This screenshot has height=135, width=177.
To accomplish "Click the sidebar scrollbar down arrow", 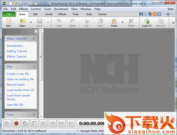I will coord(41,116).
